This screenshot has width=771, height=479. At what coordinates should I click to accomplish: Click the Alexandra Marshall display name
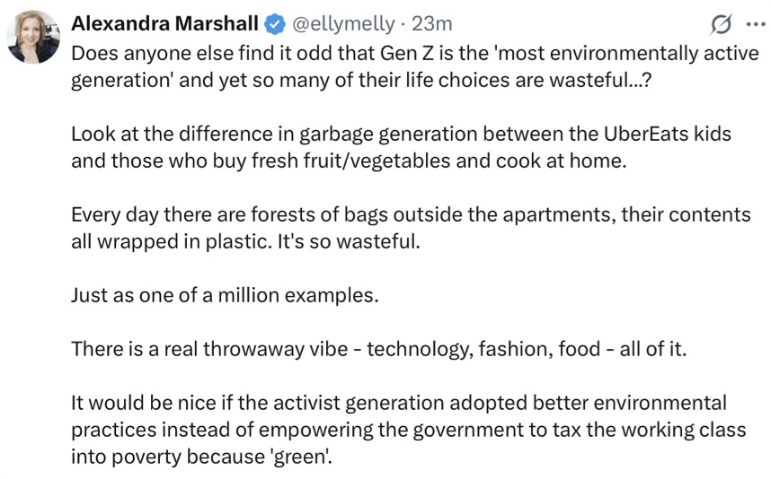click(164, 23)
